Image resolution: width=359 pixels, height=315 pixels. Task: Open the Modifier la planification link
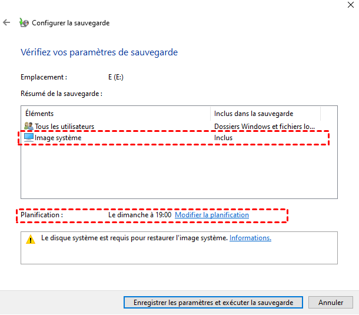(212, 215)
